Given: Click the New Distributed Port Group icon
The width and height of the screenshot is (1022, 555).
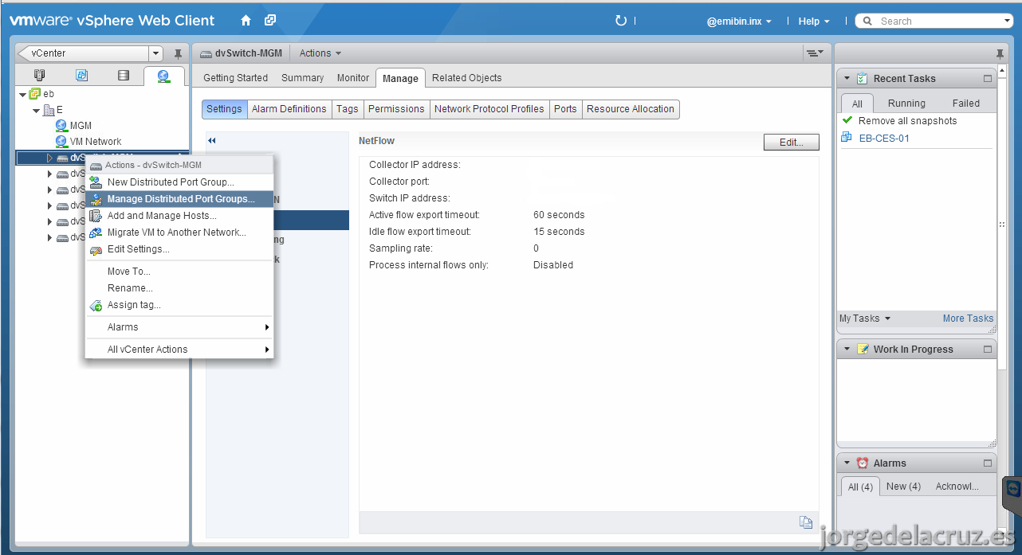Looking at the screenshot, I should [x=96, y=182].
